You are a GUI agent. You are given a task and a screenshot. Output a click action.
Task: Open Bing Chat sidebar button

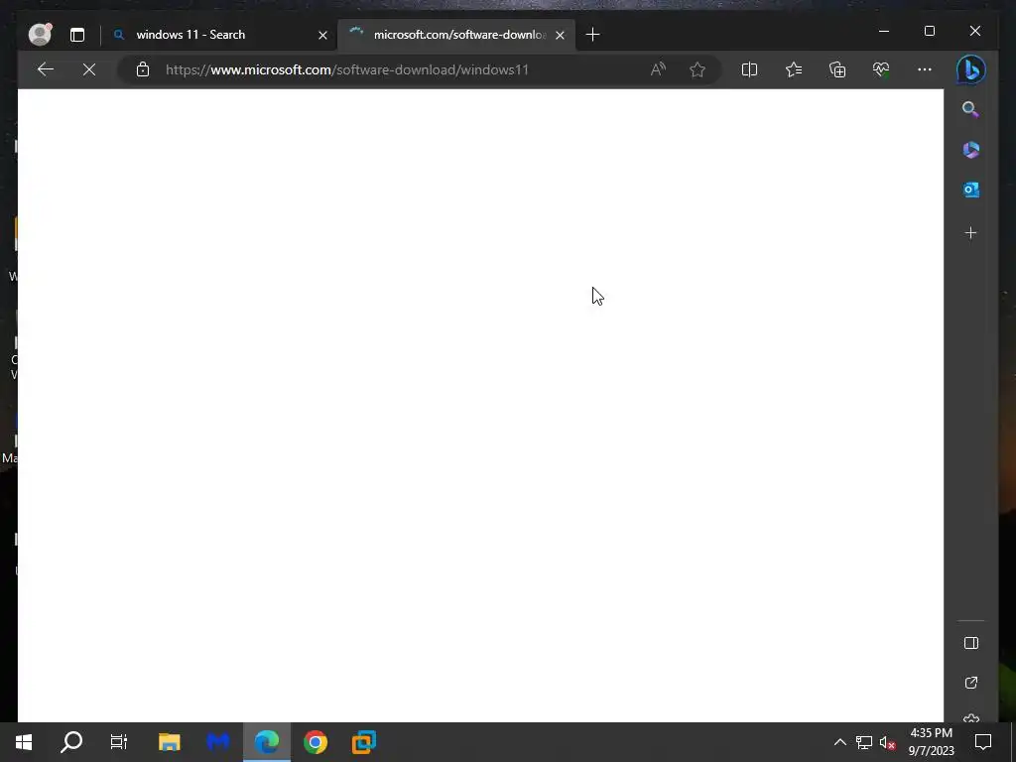coord(971,69)
